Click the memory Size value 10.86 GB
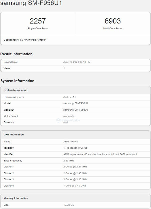Screen dimensions: 151x209 pyautogui.click(x=69, y=205)
